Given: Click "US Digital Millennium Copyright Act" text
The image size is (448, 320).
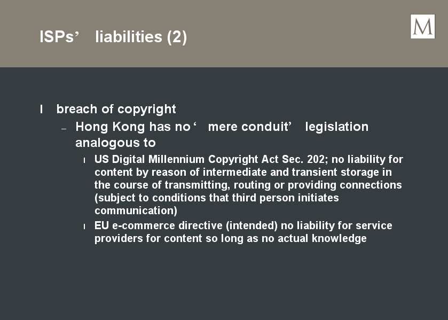Looking at the screenshot, I should 186,159.
